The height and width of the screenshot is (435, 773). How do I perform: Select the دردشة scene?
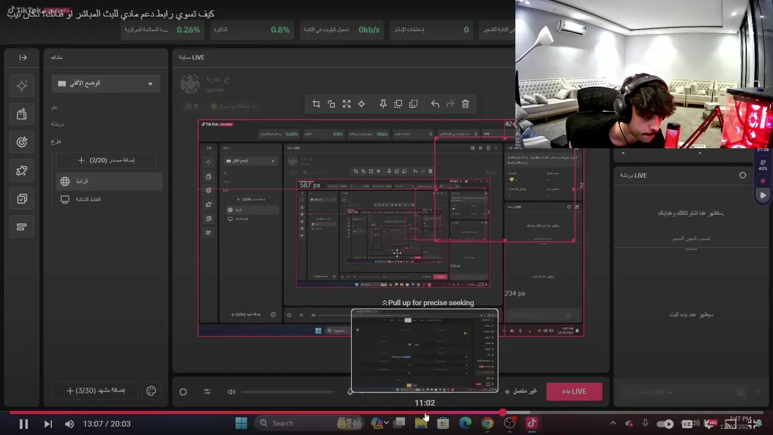57,124
